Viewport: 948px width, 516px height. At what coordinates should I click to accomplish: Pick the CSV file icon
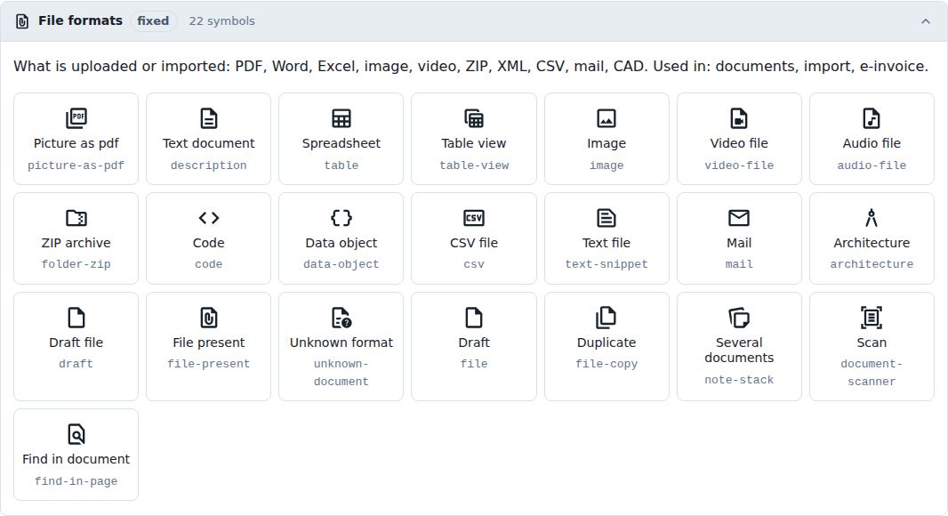[x=473, y=218]
